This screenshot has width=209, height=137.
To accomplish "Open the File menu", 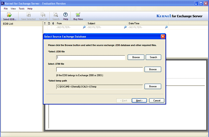I will click(6, 8).
